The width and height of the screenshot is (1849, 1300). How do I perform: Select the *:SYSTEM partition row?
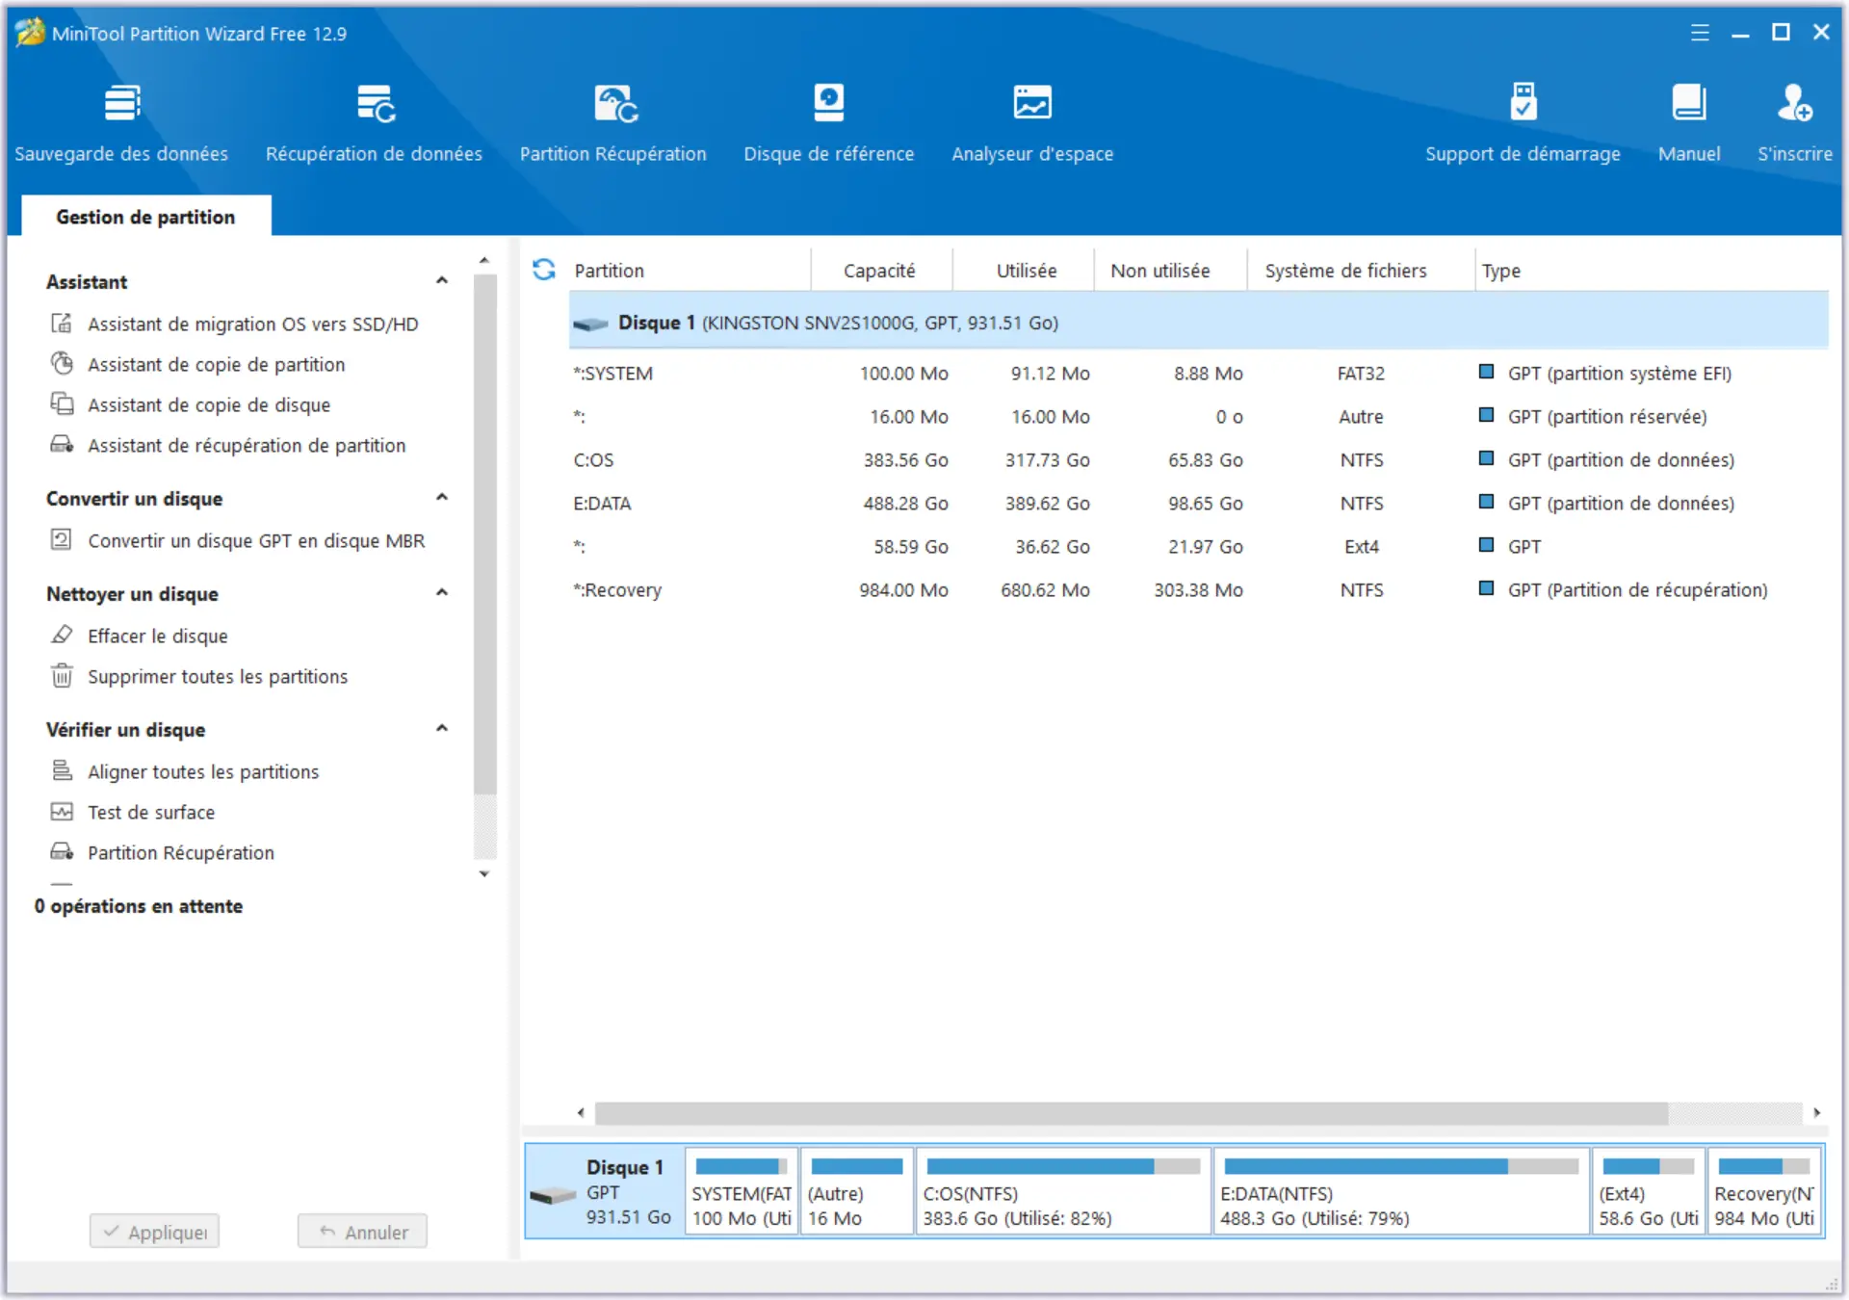[1198, 374]
